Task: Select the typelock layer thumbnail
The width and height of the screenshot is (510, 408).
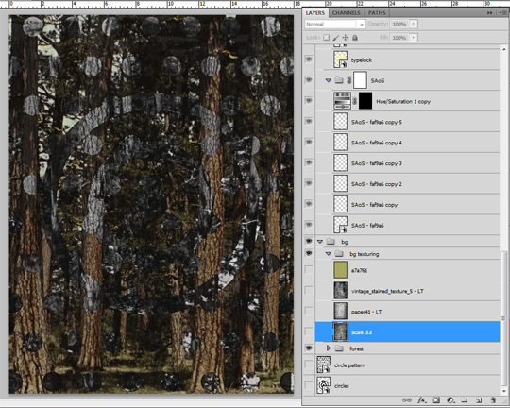Action: tap(341, 59)
